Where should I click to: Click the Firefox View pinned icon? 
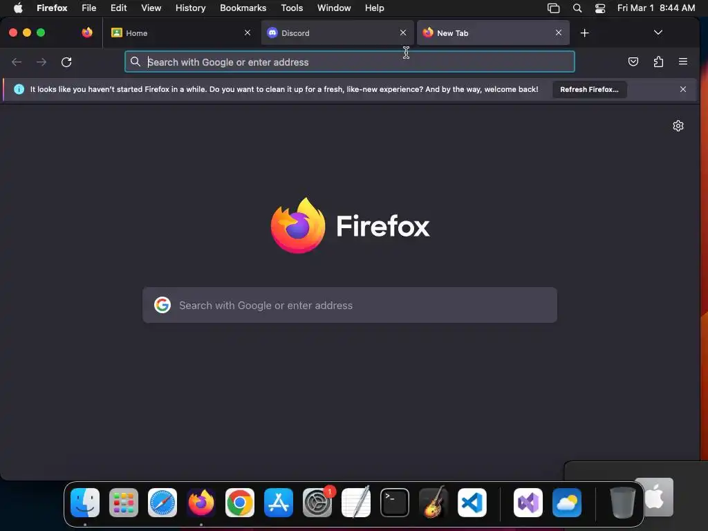87,32
